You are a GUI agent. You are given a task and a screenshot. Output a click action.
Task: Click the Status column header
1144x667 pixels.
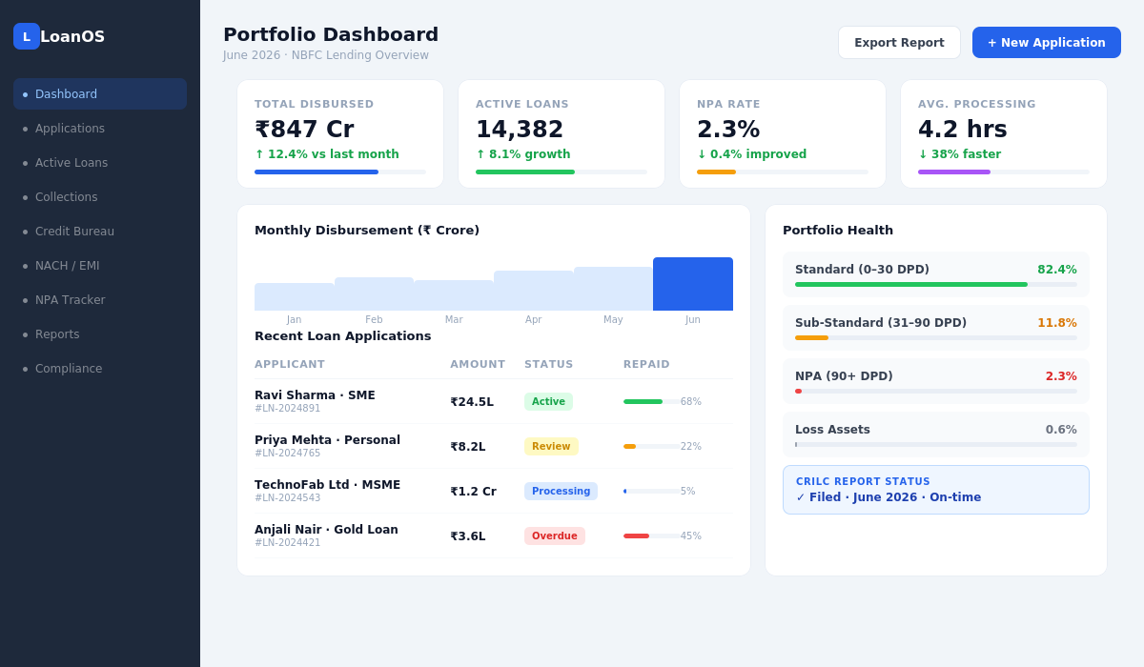(x=549, y=365)
